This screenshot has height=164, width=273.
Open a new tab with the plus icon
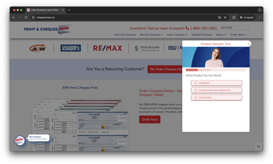[69, 10]
